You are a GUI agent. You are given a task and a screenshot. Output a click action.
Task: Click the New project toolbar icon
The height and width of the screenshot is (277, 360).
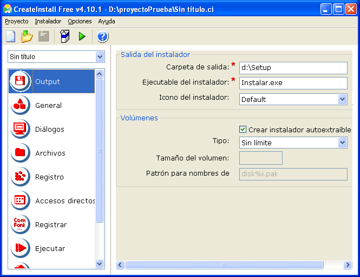pyautogui.click(x=11, y=36)
